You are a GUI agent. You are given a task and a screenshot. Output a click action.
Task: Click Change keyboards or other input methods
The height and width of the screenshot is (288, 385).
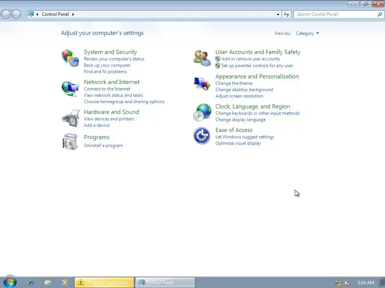click(x=258, y=113)
